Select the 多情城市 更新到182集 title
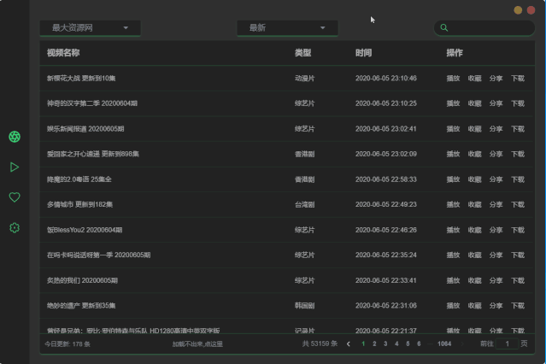Image resolution: width=546 pixels, height=364 pixels. coord(79,204)
